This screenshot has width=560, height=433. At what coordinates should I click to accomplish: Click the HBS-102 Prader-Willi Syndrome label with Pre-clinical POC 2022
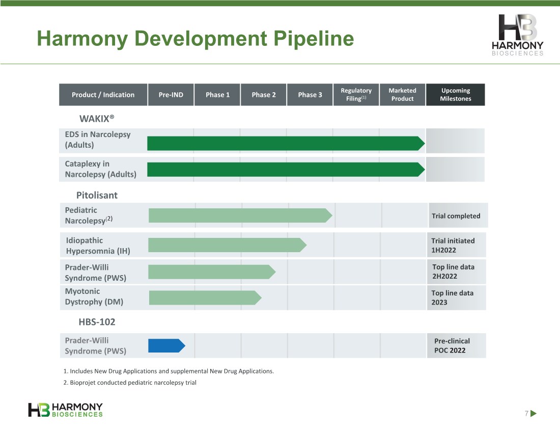point(95,346)
